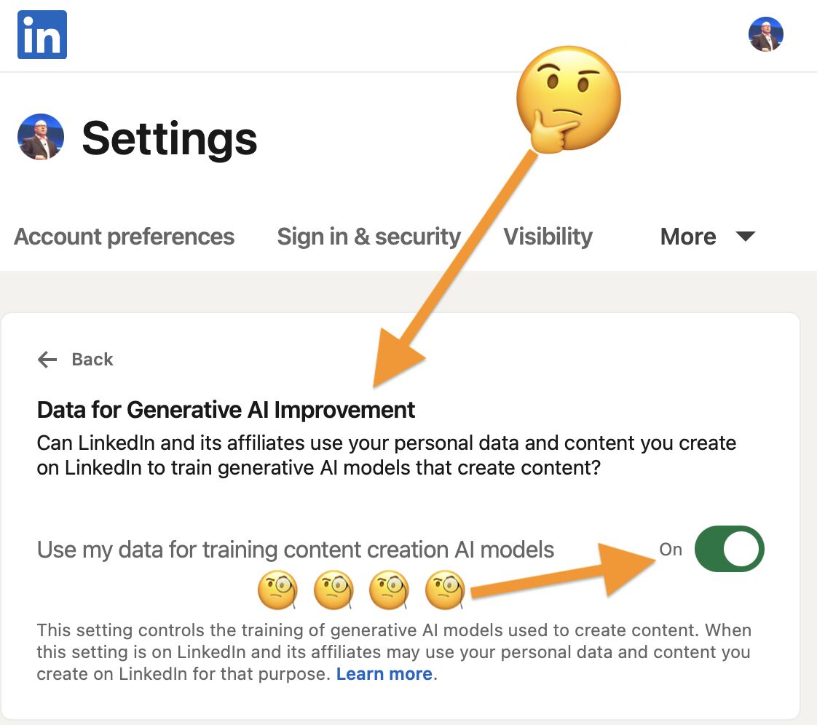Click the left-pointing Back arrow icon
The height and width of the screenshot is (725, 817).
coord(47,360)
